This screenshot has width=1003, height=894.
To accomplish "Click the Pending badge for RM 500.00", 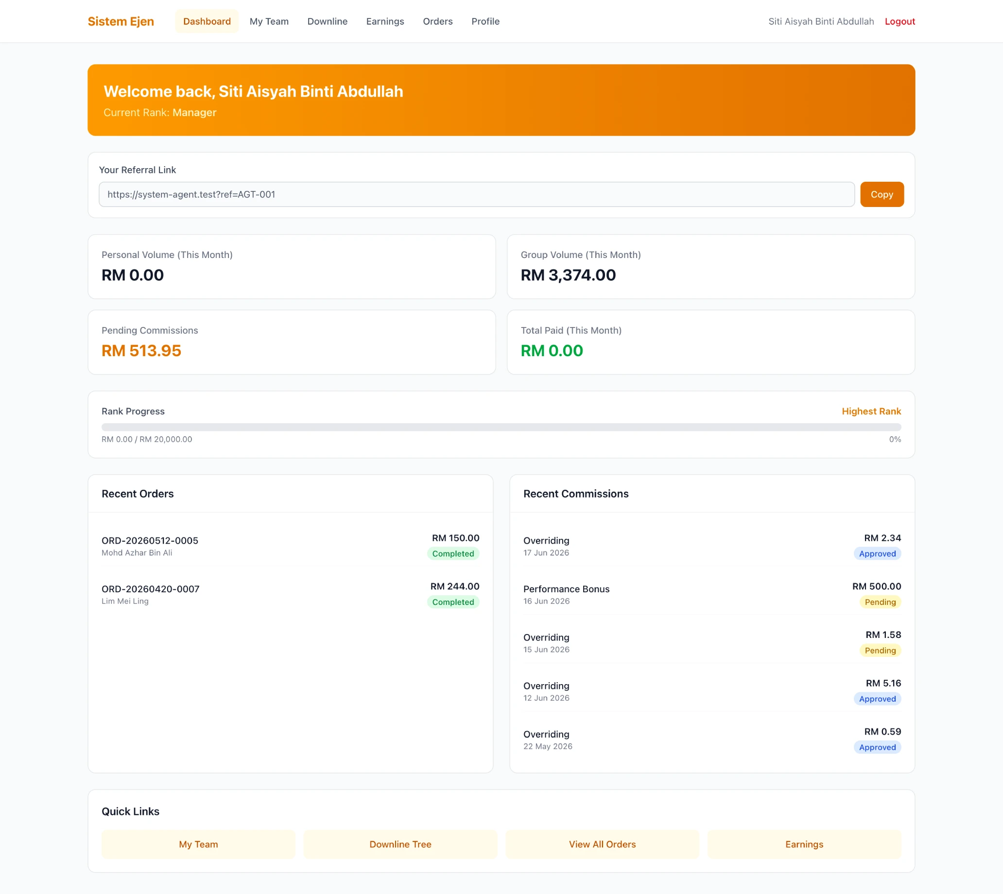I will [880, 602].
